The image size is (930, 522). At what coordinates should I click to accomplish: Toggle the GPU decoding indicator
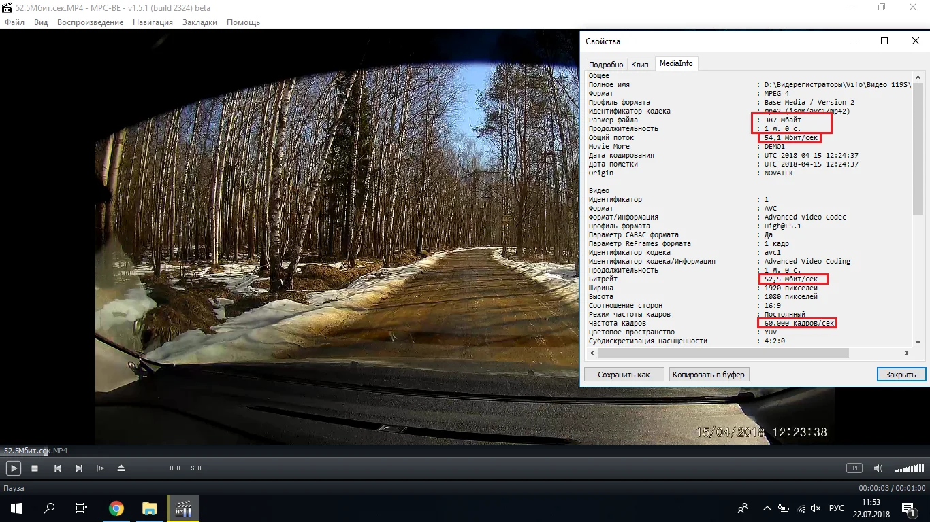[854, 468]
